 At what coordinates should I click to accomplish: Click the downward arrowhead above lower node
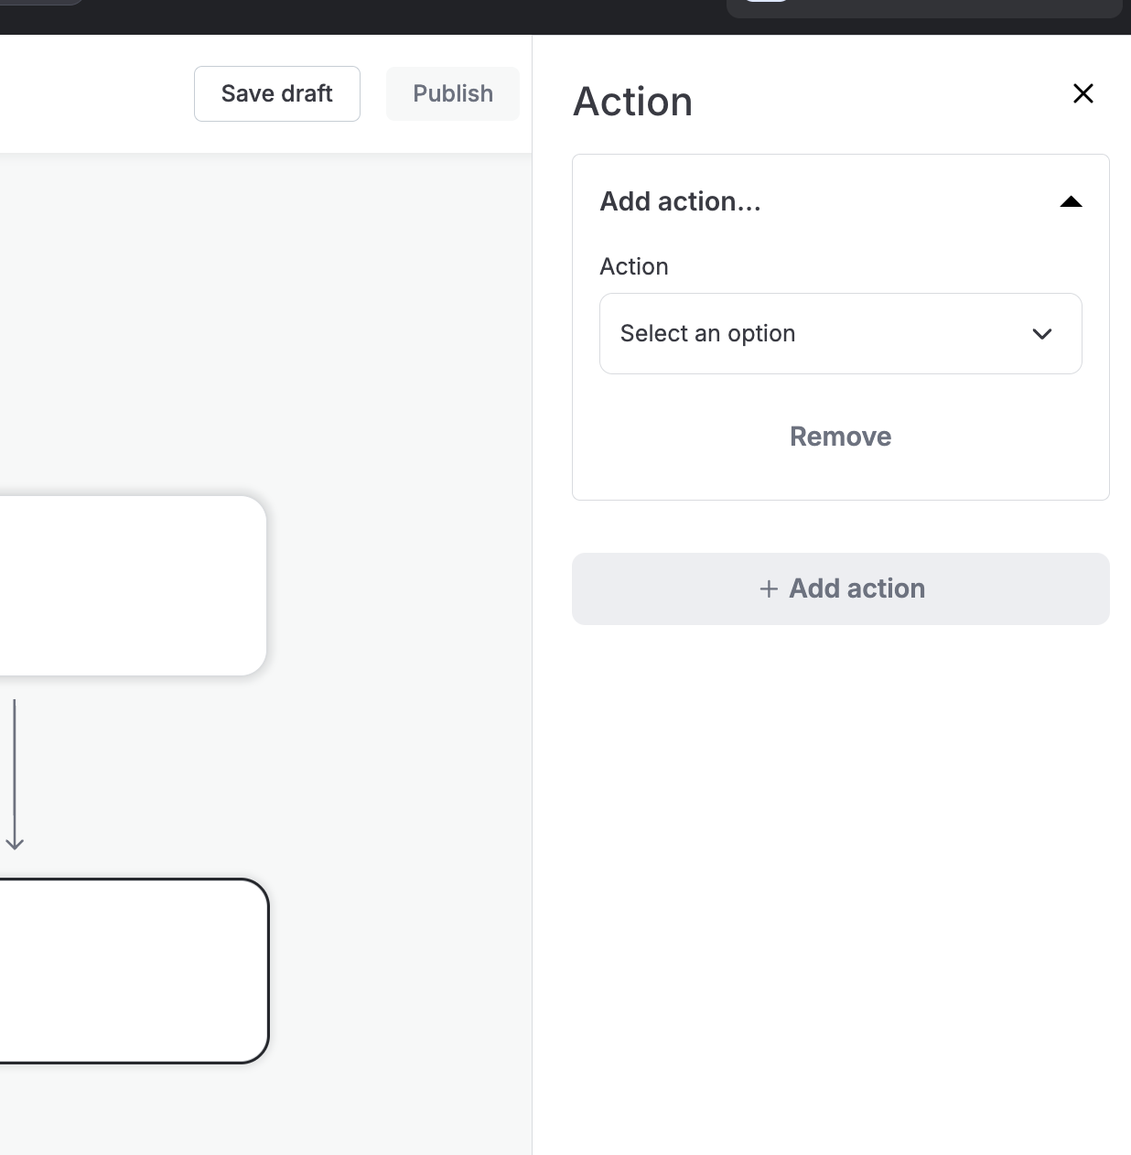coord(15,843)
